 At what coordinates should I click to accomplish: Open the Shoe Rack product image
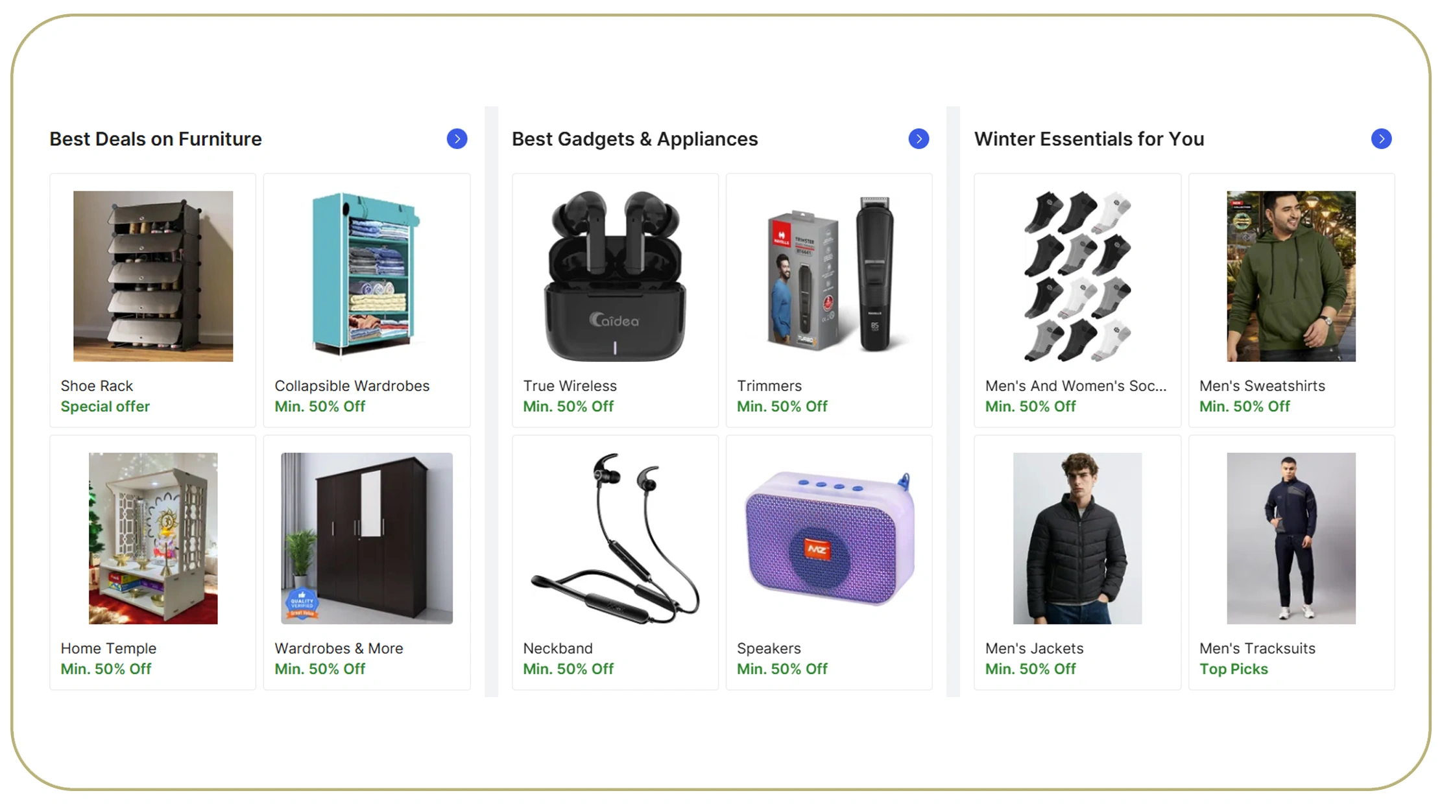[153, 276]
